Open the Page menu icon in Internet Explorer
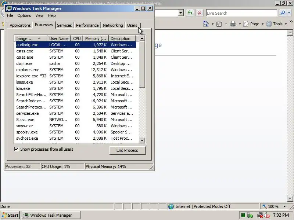Viewport: 294px width, 220px height. (246, 24)
